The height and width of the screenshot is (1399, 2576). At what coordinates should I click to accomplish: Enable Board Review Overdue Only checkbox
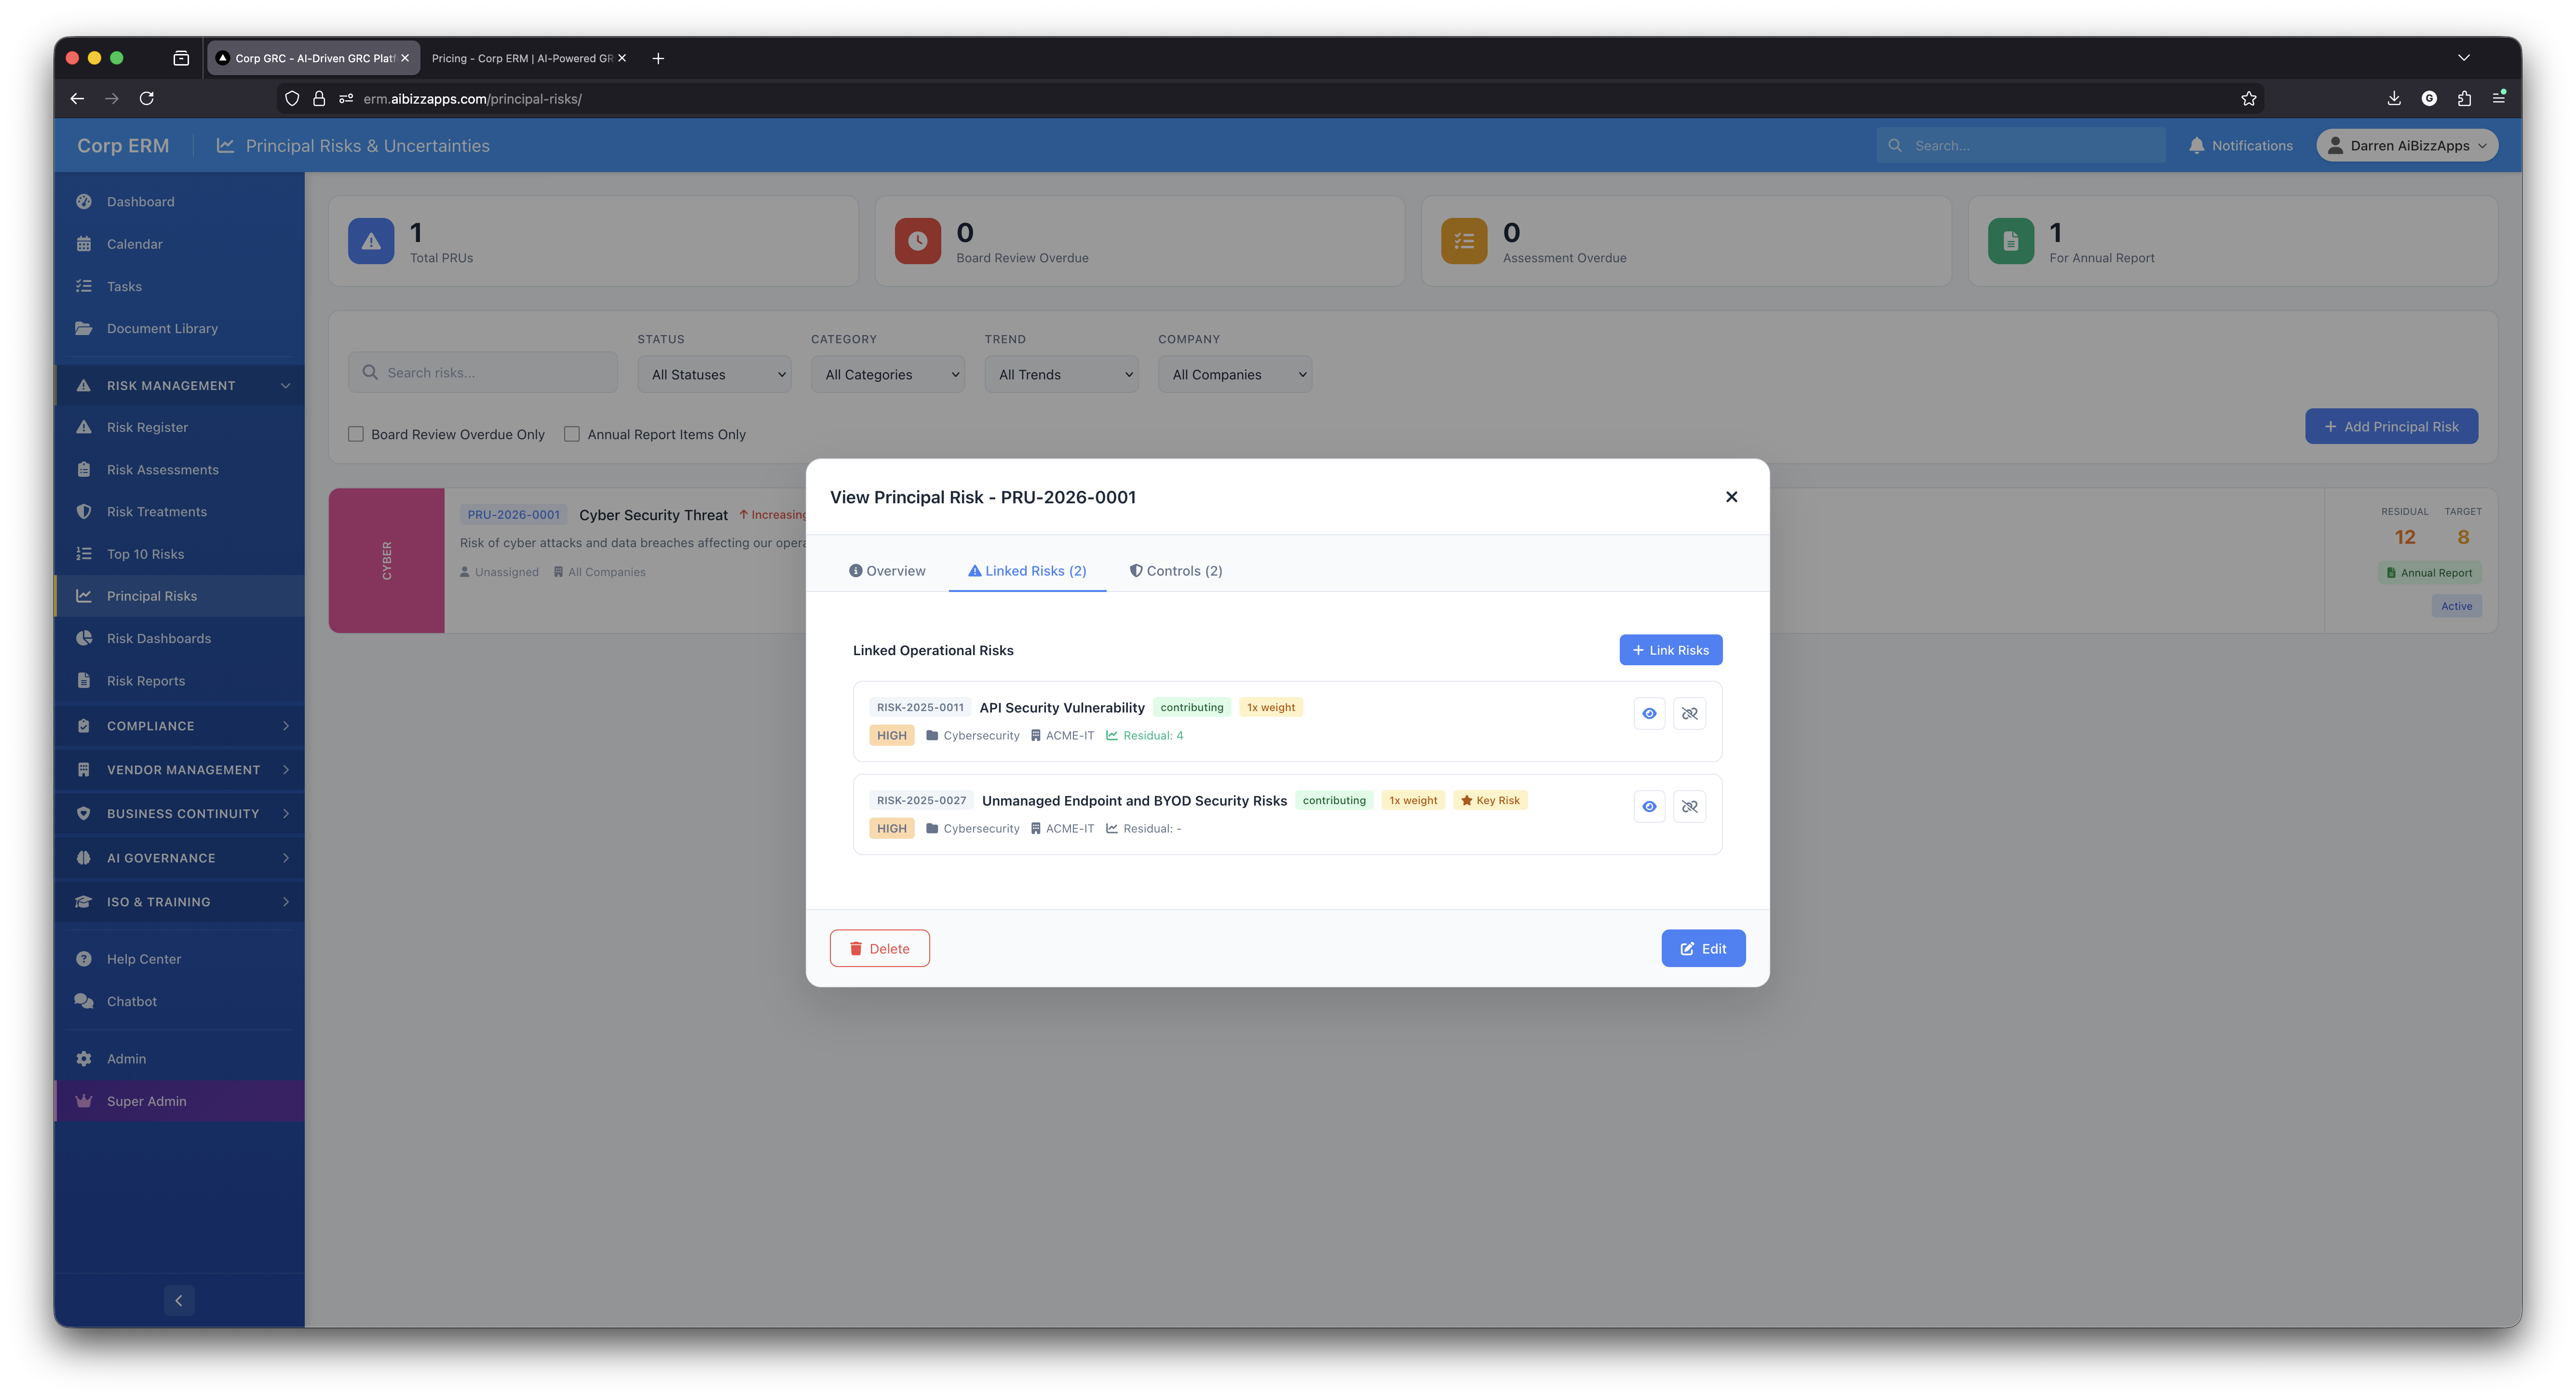click(356, 434)
